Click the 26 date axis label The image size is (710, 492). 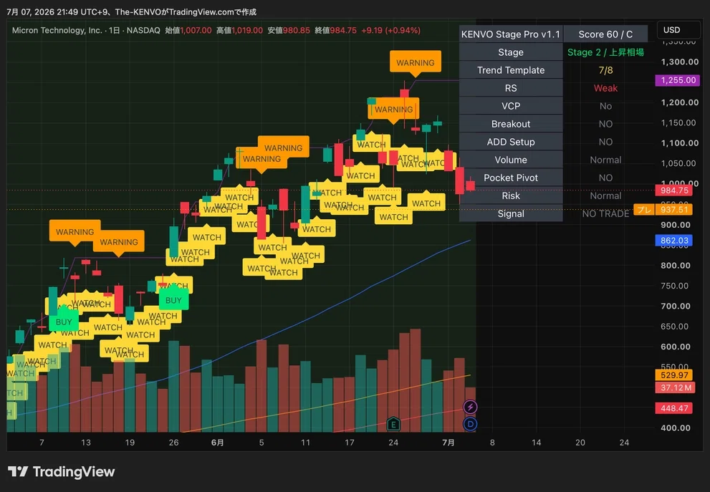(x=173, y=442)
